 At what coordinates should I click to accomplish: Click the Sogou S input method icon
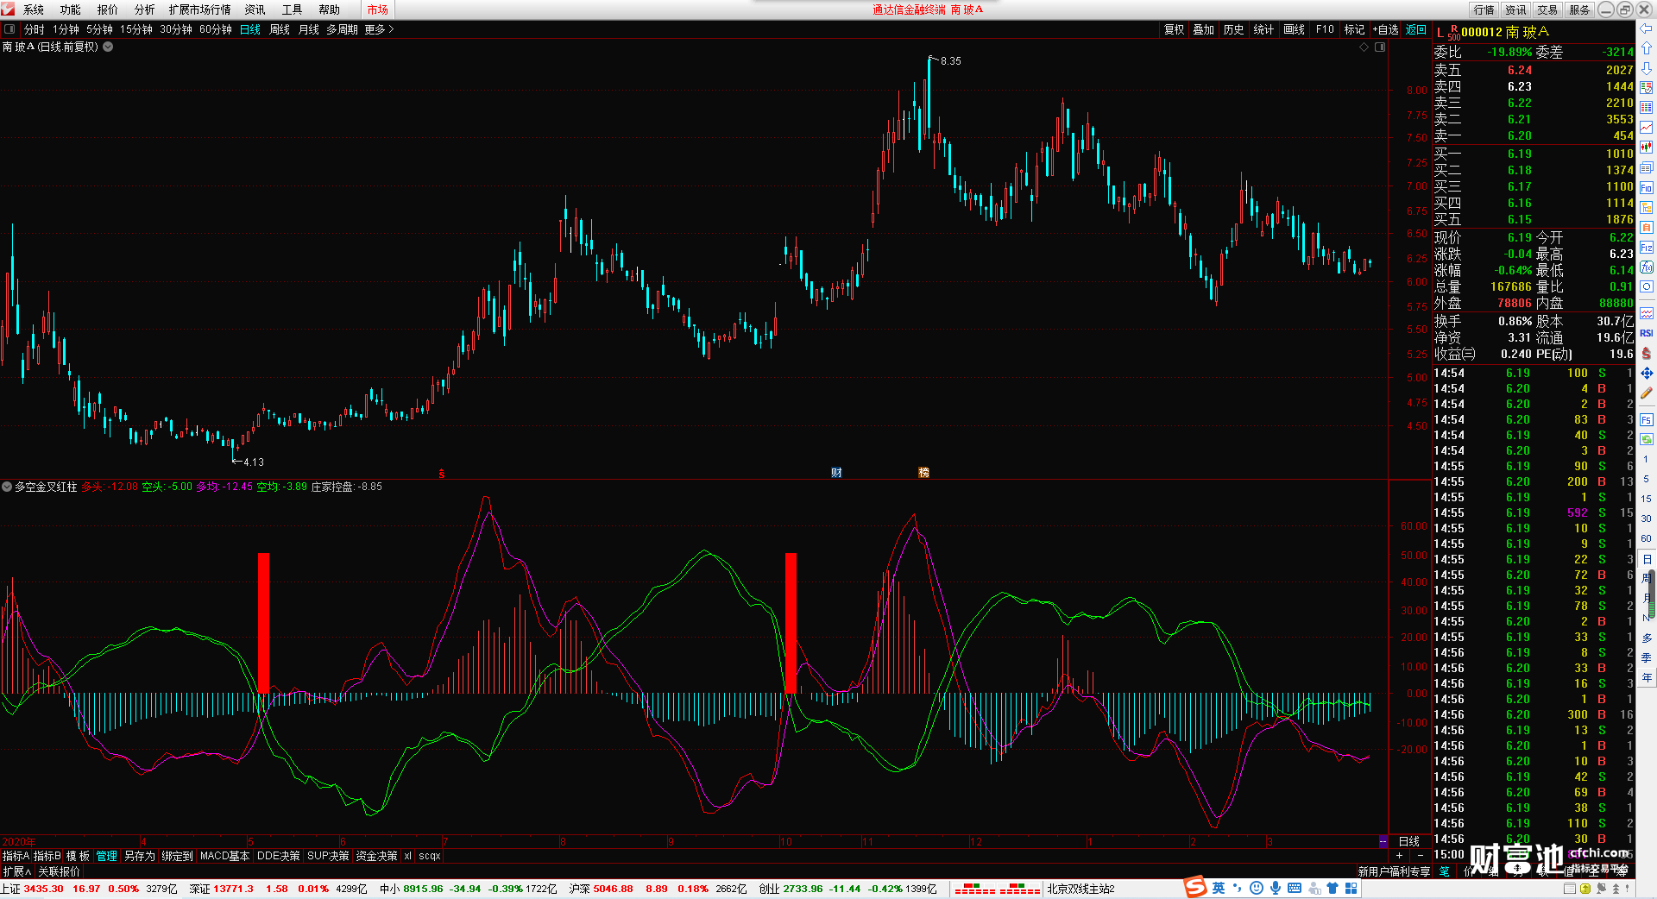[x=1195, y=887]
